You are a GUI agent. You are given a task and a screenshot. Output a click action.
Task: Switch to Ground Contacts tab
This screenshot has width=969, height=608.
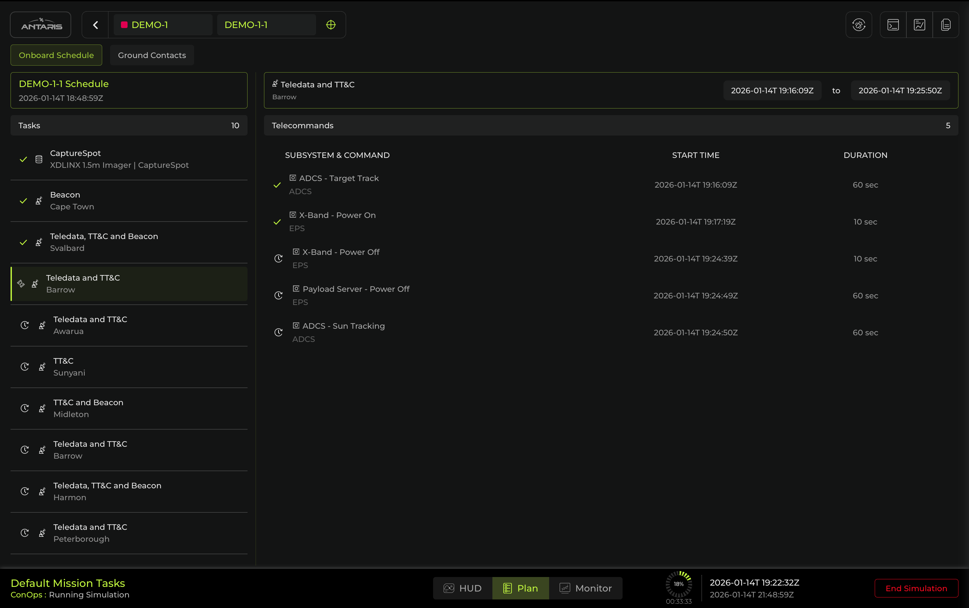pos(152,55)
